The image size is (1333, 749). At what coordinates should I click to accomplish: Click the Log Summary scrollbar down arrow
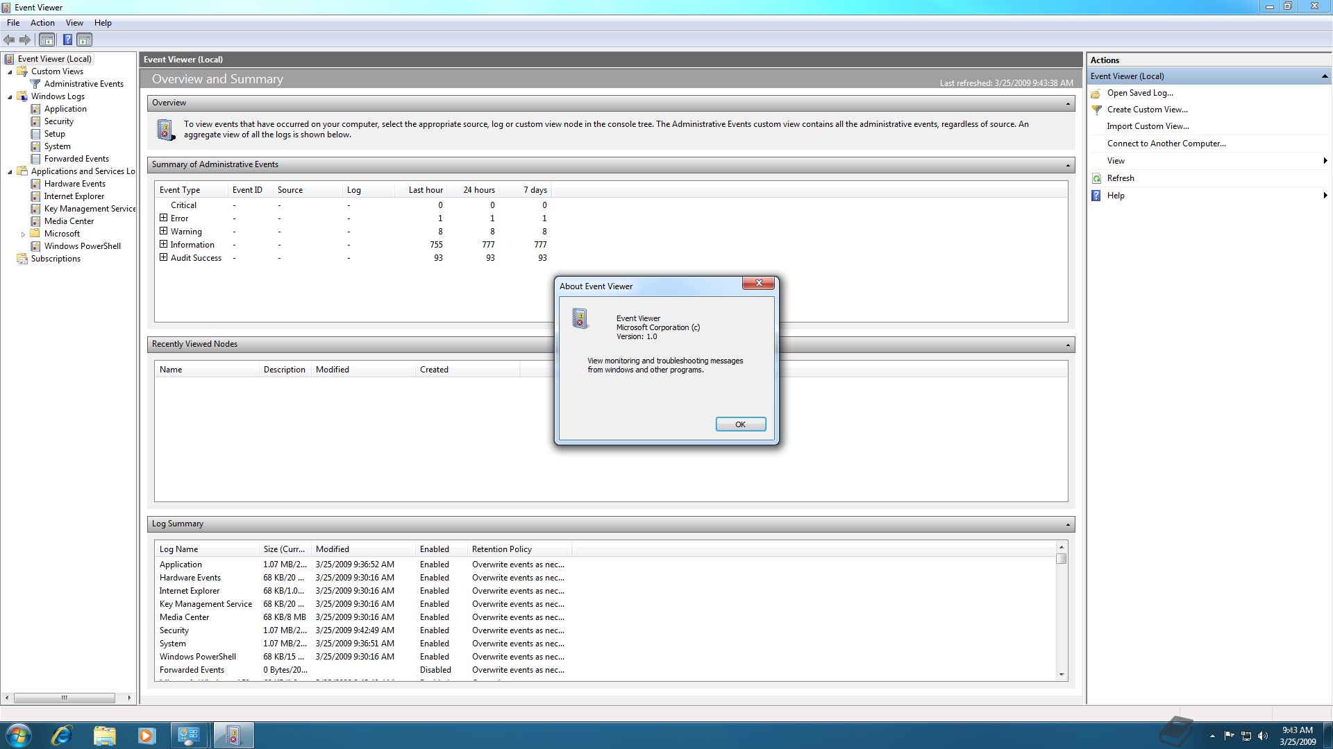(1061, 674)
